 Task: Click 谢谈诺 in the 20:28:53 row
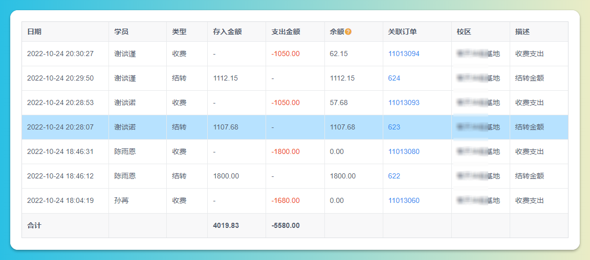[125, 102]
